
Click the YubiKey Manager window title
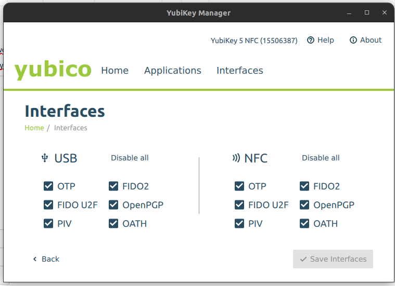point(198,13)
